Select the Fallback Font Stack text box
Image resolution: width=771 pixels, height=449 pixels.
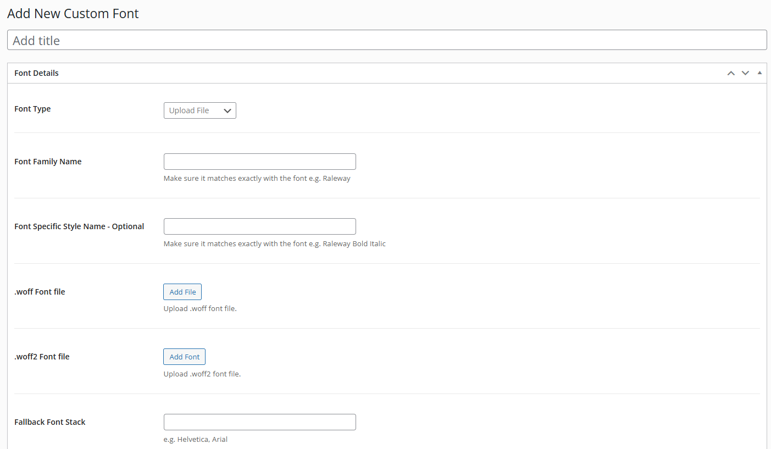[x=260, y=422]
